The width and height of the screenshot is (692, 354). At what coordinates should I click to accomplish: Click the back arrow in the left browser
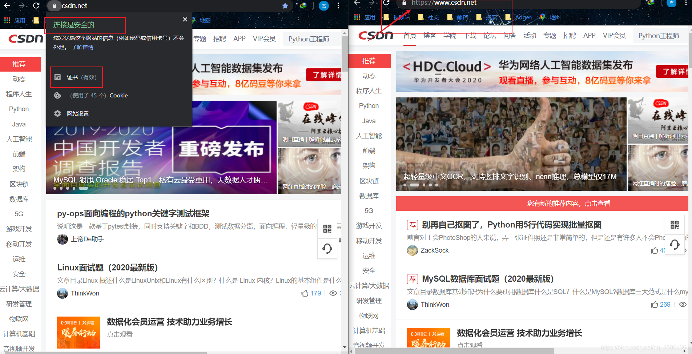(x=7, y=5)
